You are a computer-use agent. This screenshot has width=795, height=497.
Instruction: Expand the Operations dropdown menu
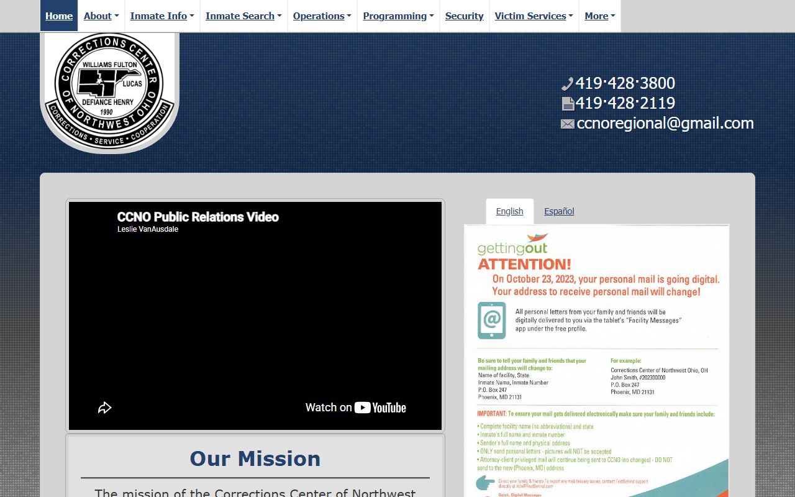tap(322, 16)
